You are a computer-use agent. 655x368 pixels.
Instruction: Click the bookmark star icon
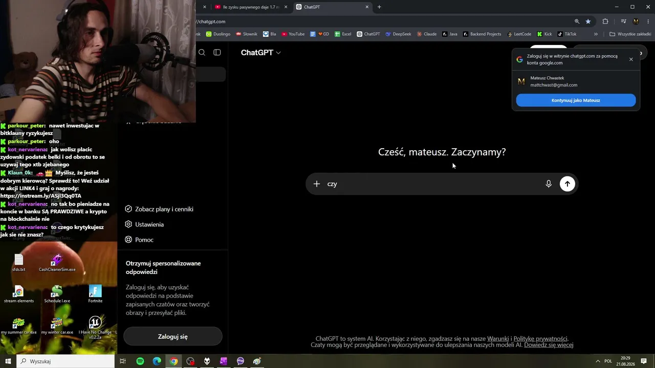click(588, 21)
